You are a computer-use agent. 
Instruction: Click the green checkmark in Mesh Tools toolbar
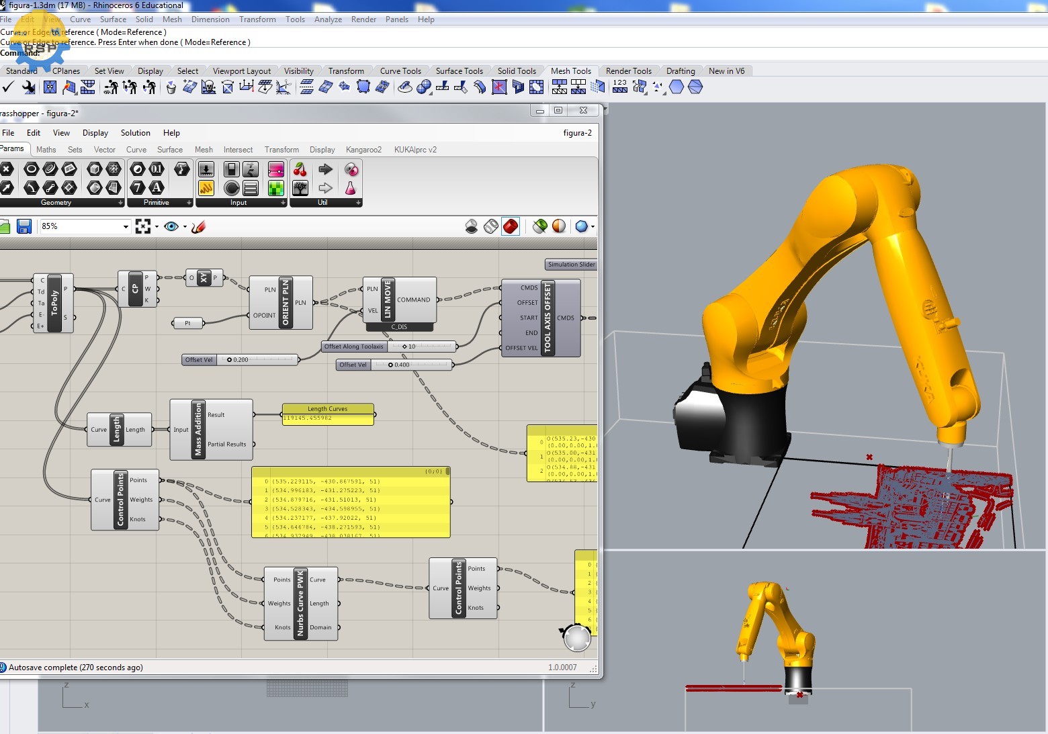[9, 87]
